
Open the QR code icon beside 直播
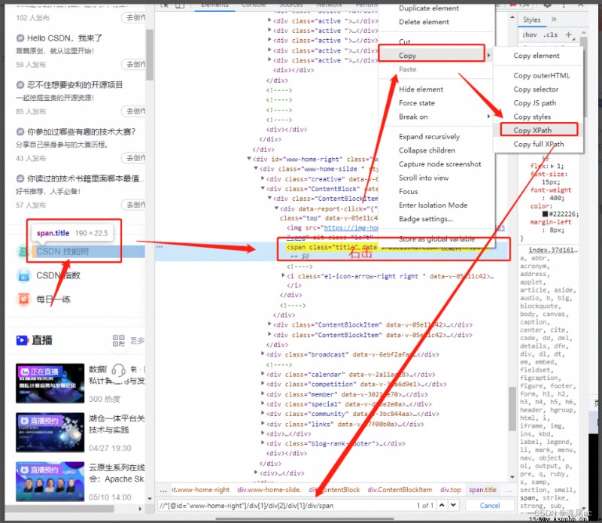[x=119, y=340]
